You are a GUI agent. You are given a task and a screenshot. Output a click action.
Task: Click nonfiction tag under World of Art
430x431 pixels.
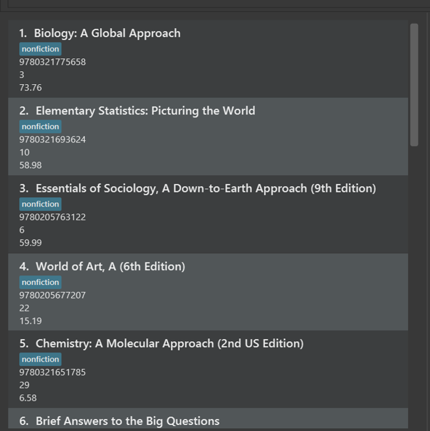[x=40, y=282]
